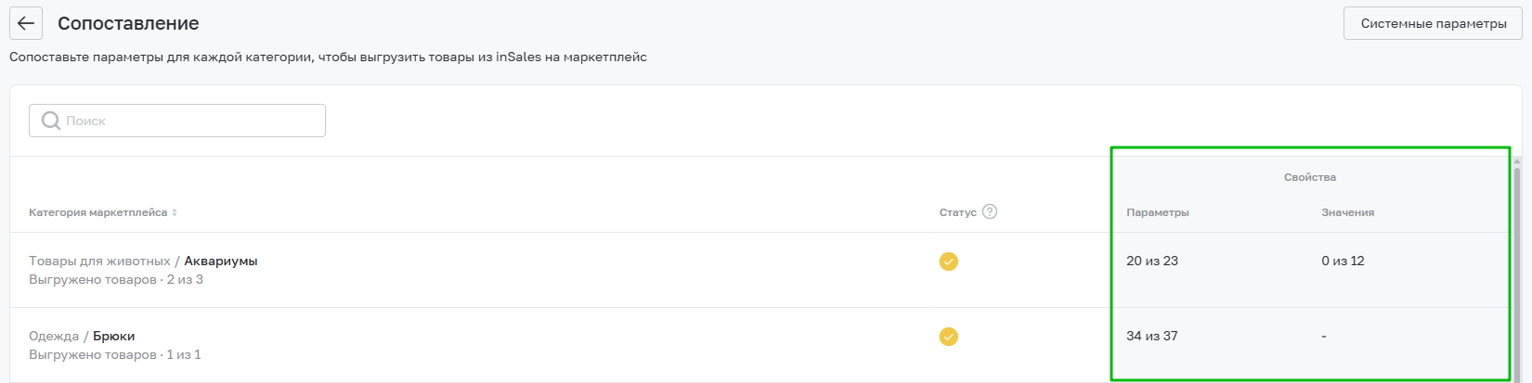Click the table scrollbar up arrow

tap(1517, 161)
